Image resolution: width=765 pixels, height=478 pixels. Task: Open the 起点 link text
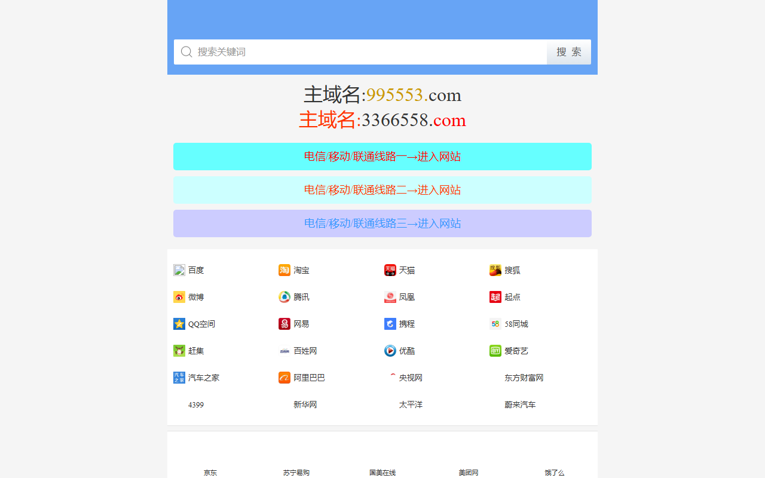[512, 297]
